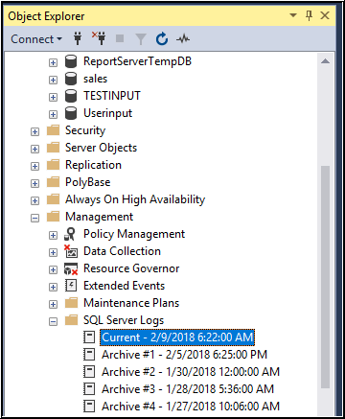This screenshot has height=419, width=345.
Task: Expand the ReportServerTempDB database node
Action: [x=53, y=62]
